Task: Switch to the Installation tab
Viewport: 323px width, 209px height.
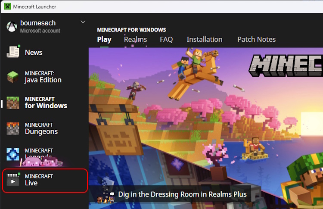Action: (x=205, y=39)
